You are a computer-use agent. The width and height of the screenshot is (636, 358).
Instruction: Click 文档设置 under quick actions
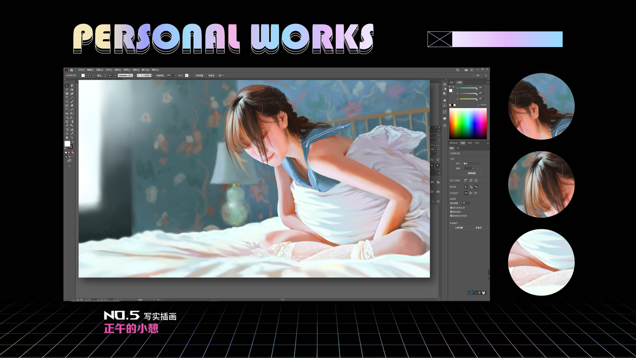click(459, 227)
